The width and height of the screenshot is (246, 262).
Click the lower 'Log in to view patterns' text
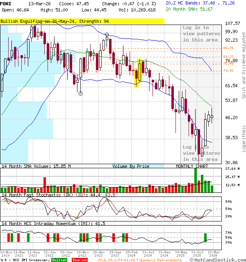point(201,153)
